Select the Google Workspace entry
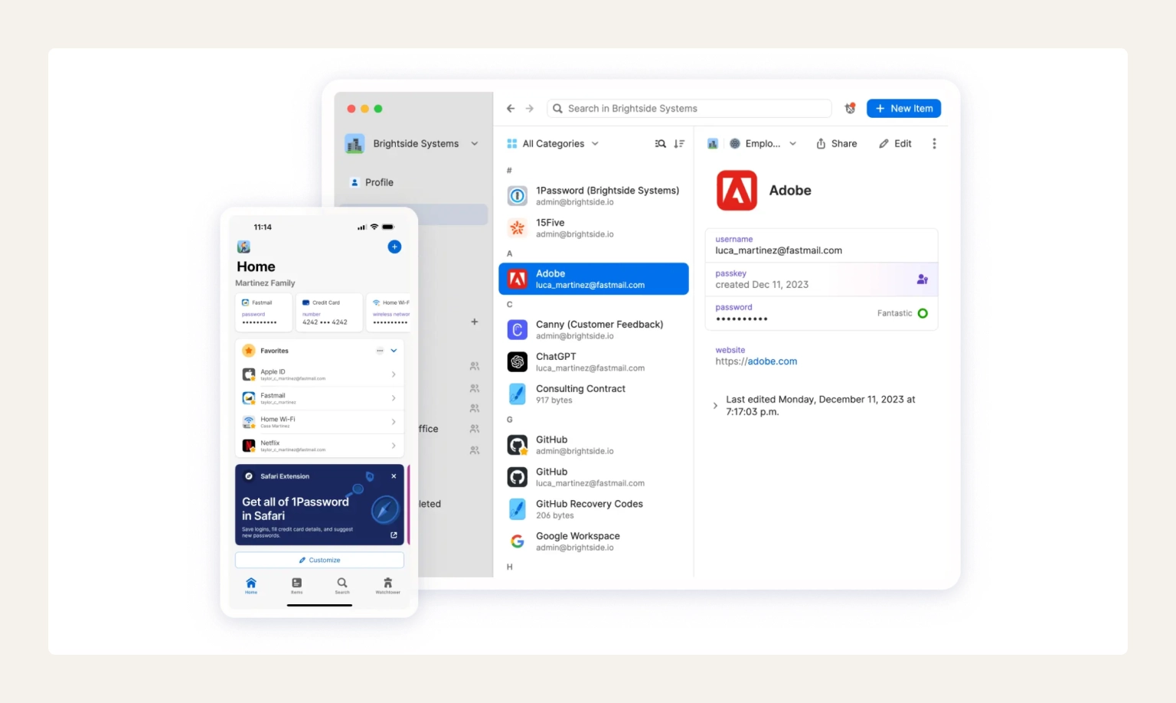Viewport: 1176px width, 703px height. [x=593, y=541]
